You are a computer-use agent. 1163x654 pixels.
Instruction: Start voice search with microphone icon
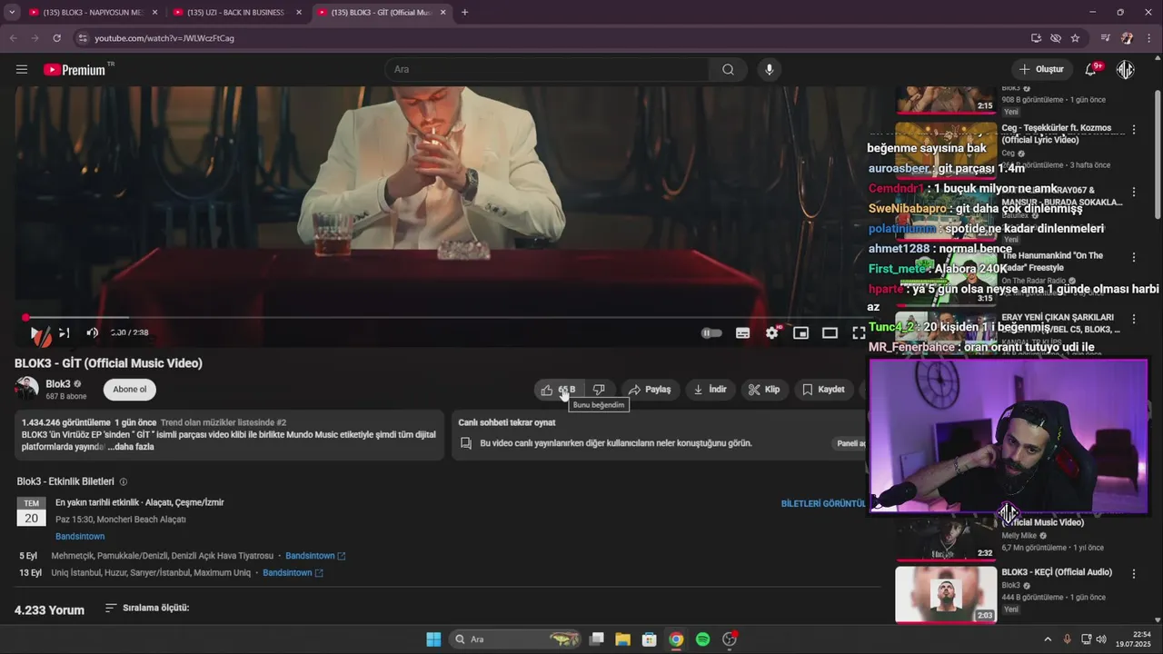769,69
